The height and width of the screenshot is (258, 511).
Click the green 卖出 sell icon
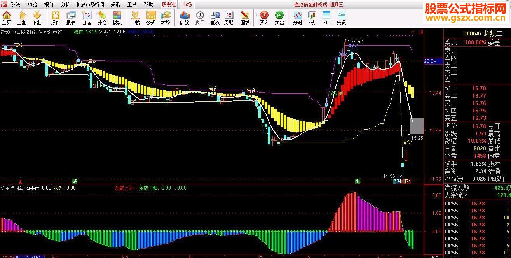coord(279,18)
